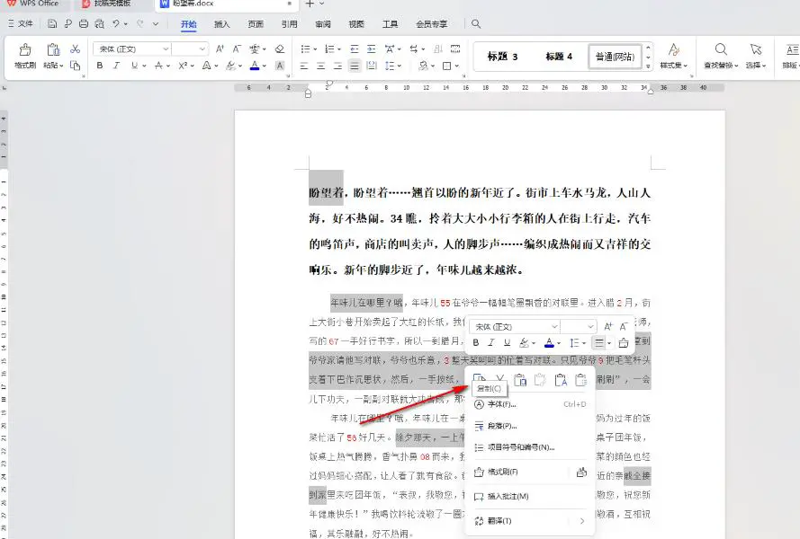Viewport: 800px width, 539px height.
Task: Click the Decrease Indent icon in ribbon
Action: [x=355, y=49]
